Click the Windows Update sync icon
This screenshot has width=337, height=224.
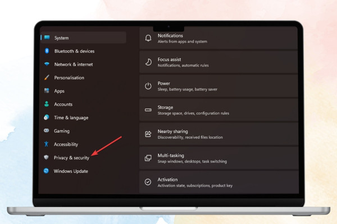pos(46,171)
